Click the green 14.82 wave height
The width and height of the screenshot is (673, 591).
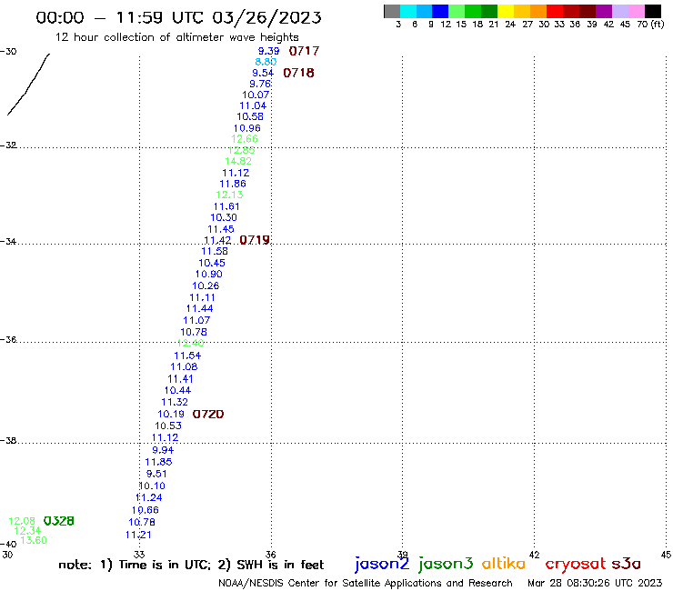pos(238,161)
